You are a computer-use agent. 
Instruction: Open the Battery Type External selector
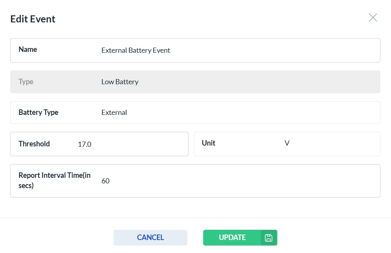(x=237, y=113)
